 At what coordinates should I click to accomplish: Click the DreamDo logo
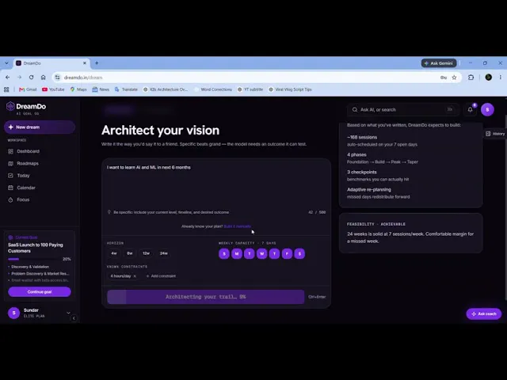coord(26,107)
